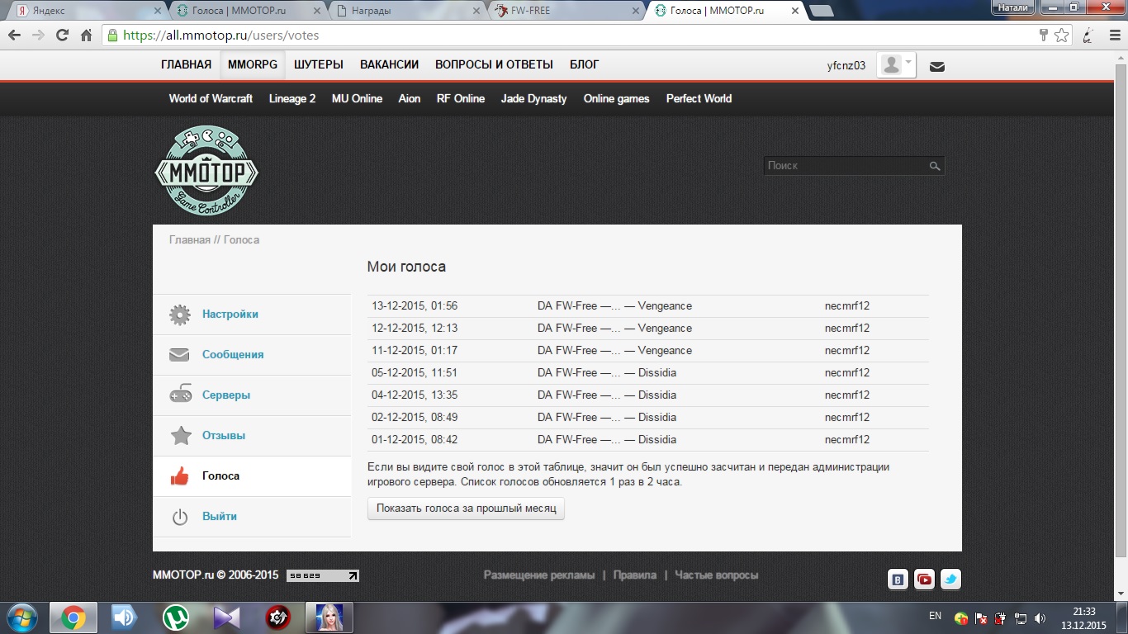Screen dimensions: 1128x634
Task: Open uTorrent from the taskbar
Action: [x=175, y=617]
